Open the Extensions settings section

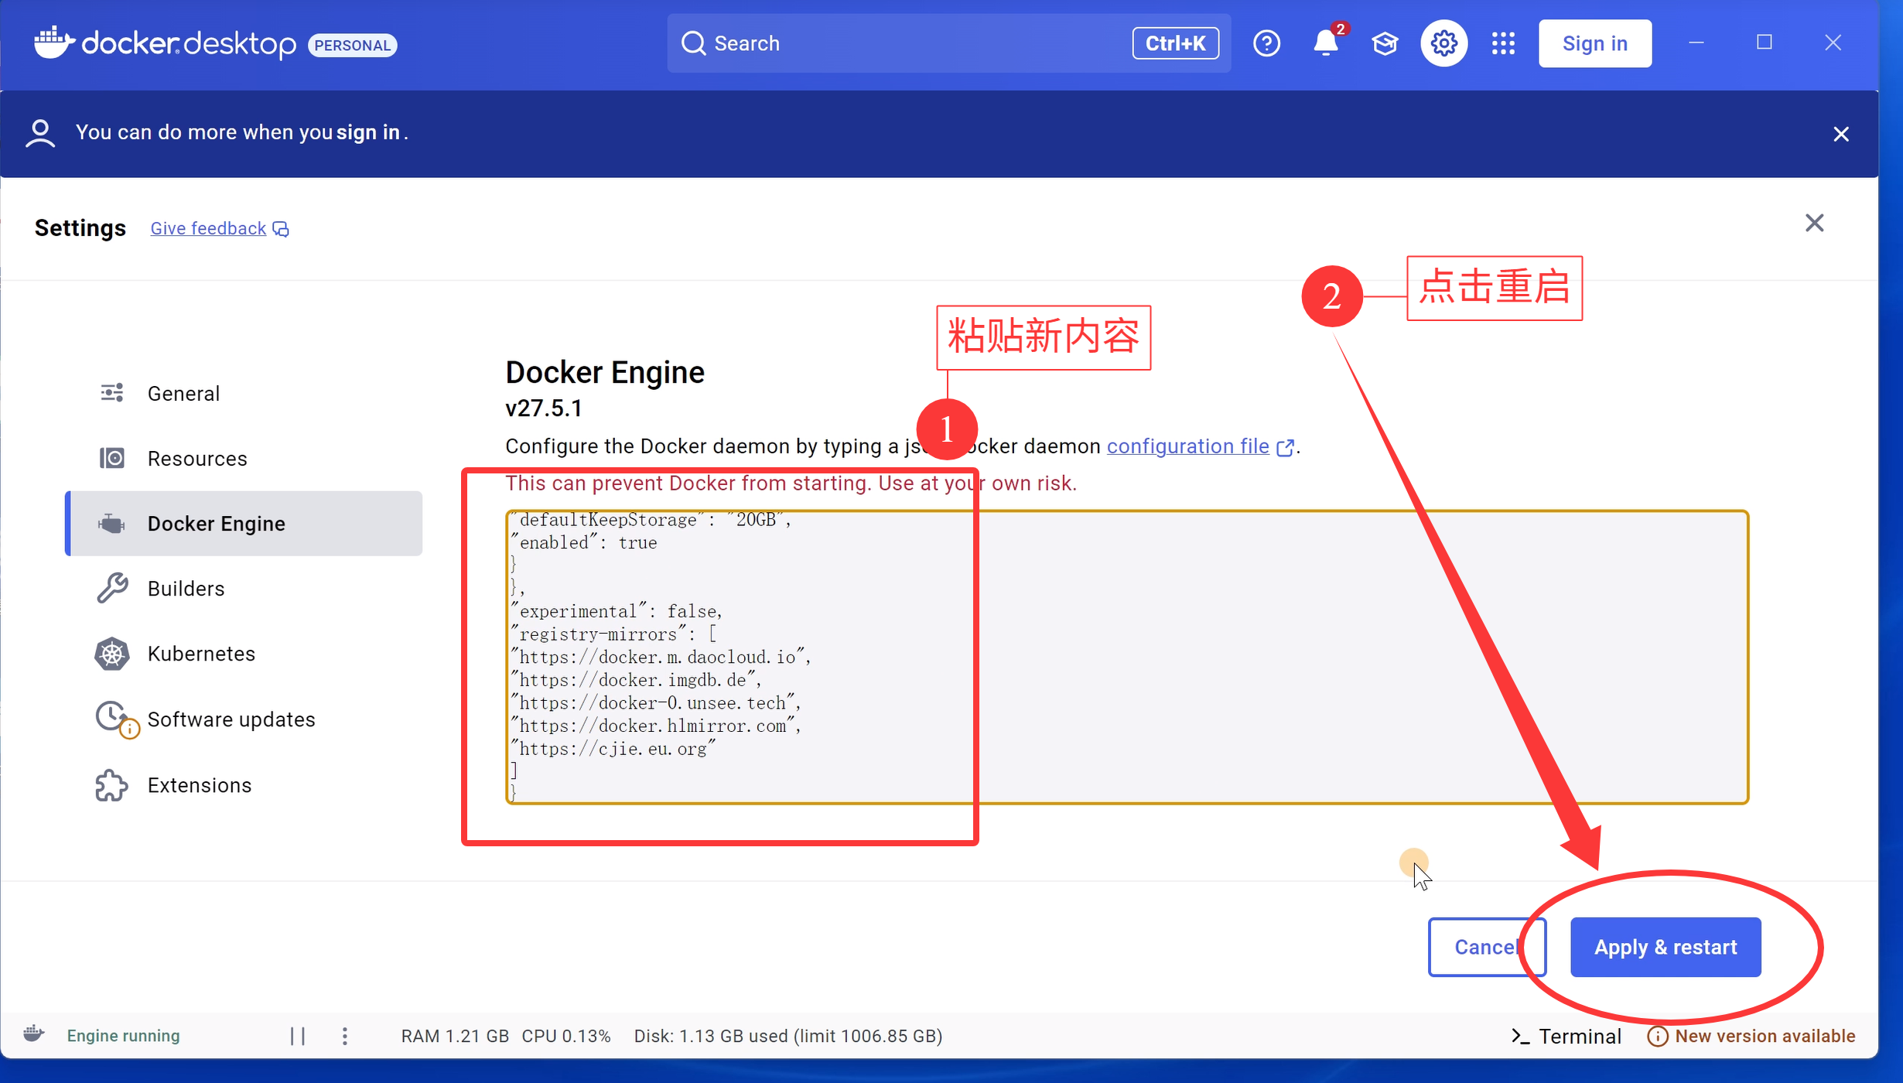point(199,785)
